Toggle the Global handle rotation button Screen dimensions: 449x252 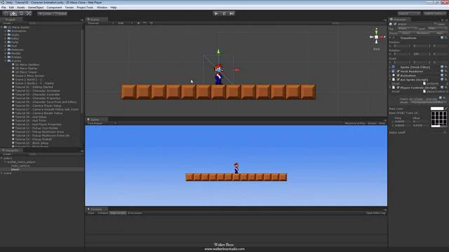(60, 13)
